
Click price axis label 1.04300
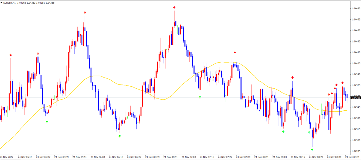pos(355,140)
